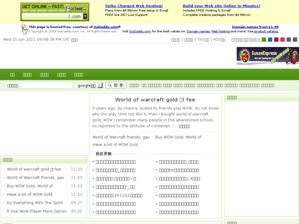Screen dimensions: 299x224
Task: Open sidebar entry Do Everything With The Spirit
Action: pos(35,203)
